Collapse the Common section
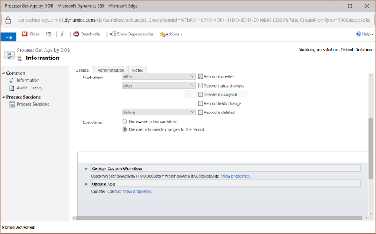 tap(4, 73)
